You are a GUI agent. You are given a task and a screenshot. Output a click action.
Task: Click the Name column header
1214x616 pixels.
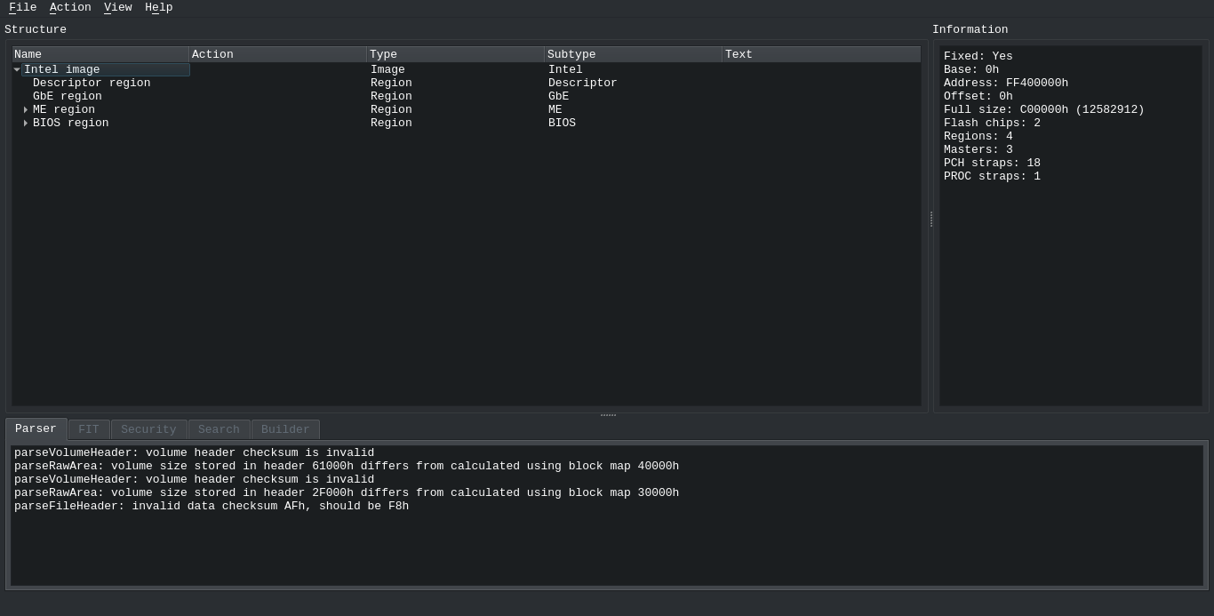[x=100, y=54]
